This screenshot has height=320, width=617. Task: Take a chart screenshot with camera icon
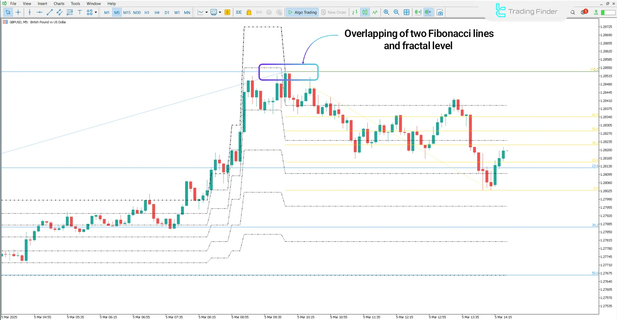440,12
